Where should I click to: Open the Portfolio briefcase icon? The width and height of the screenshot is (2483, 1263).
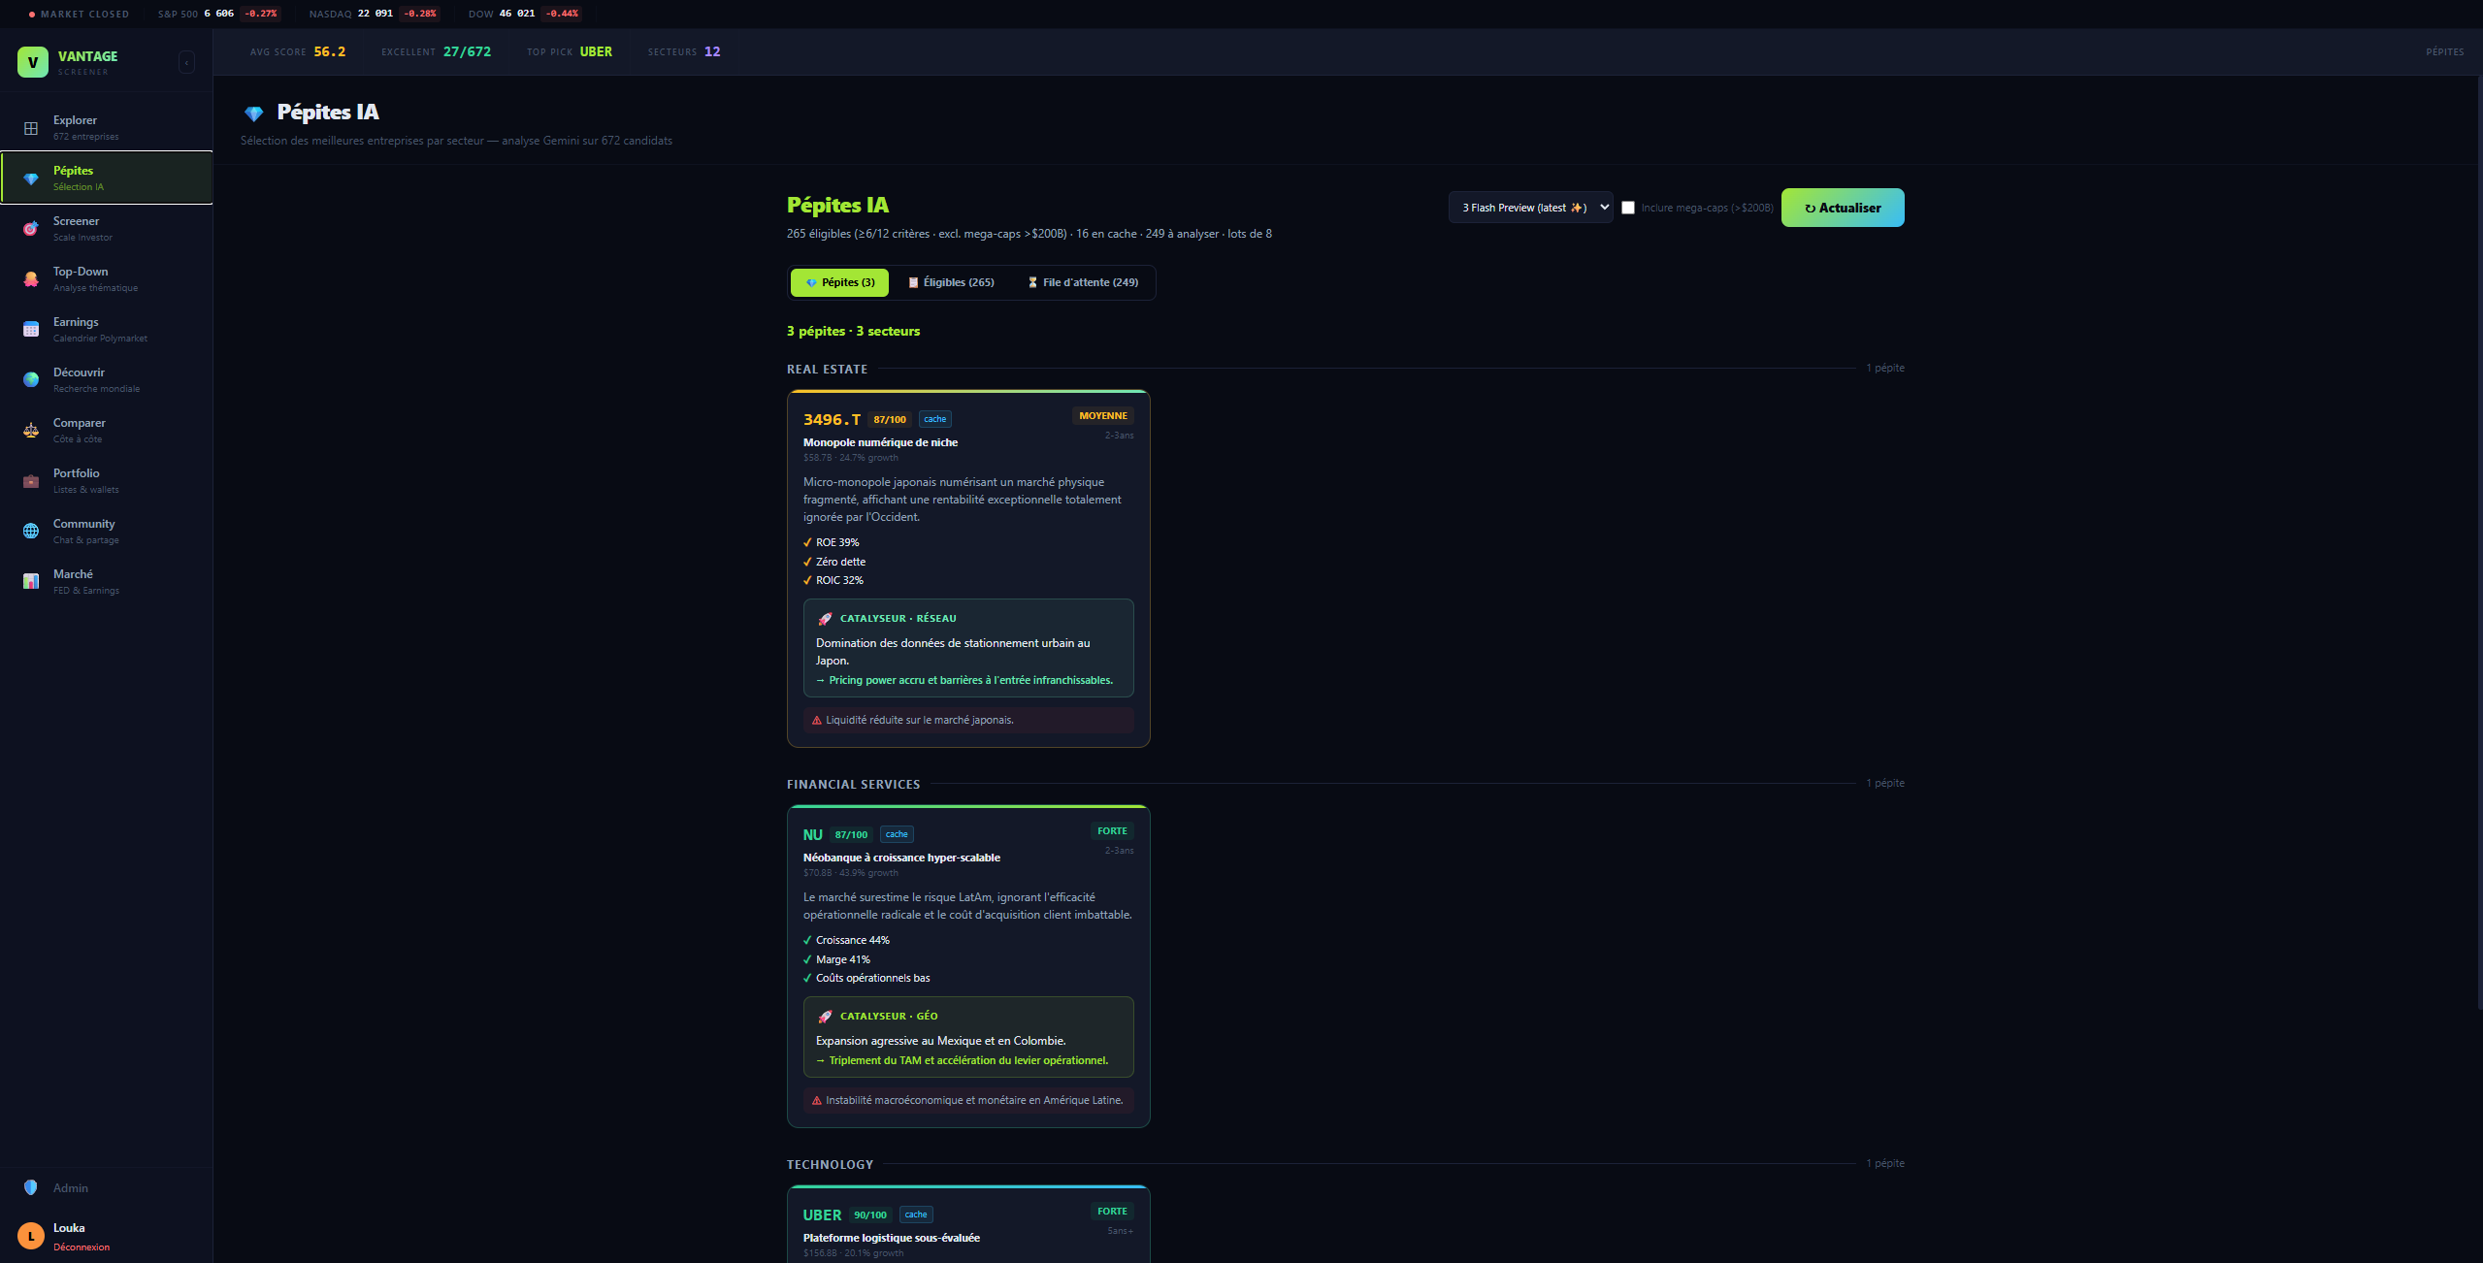pos(31,481)
